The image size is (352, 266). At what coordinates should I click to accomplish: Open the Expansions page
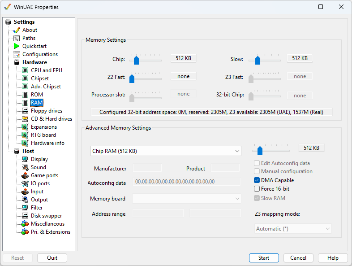coord(44,127)
